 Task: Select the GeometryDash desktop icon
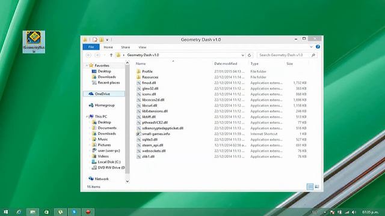(34, 42)
